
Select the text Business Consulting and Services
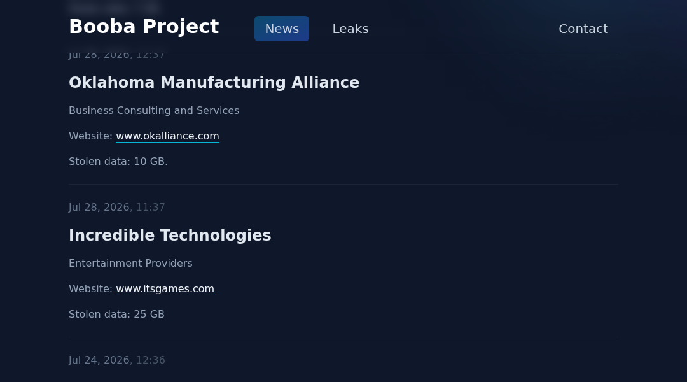tap(154, 111)
